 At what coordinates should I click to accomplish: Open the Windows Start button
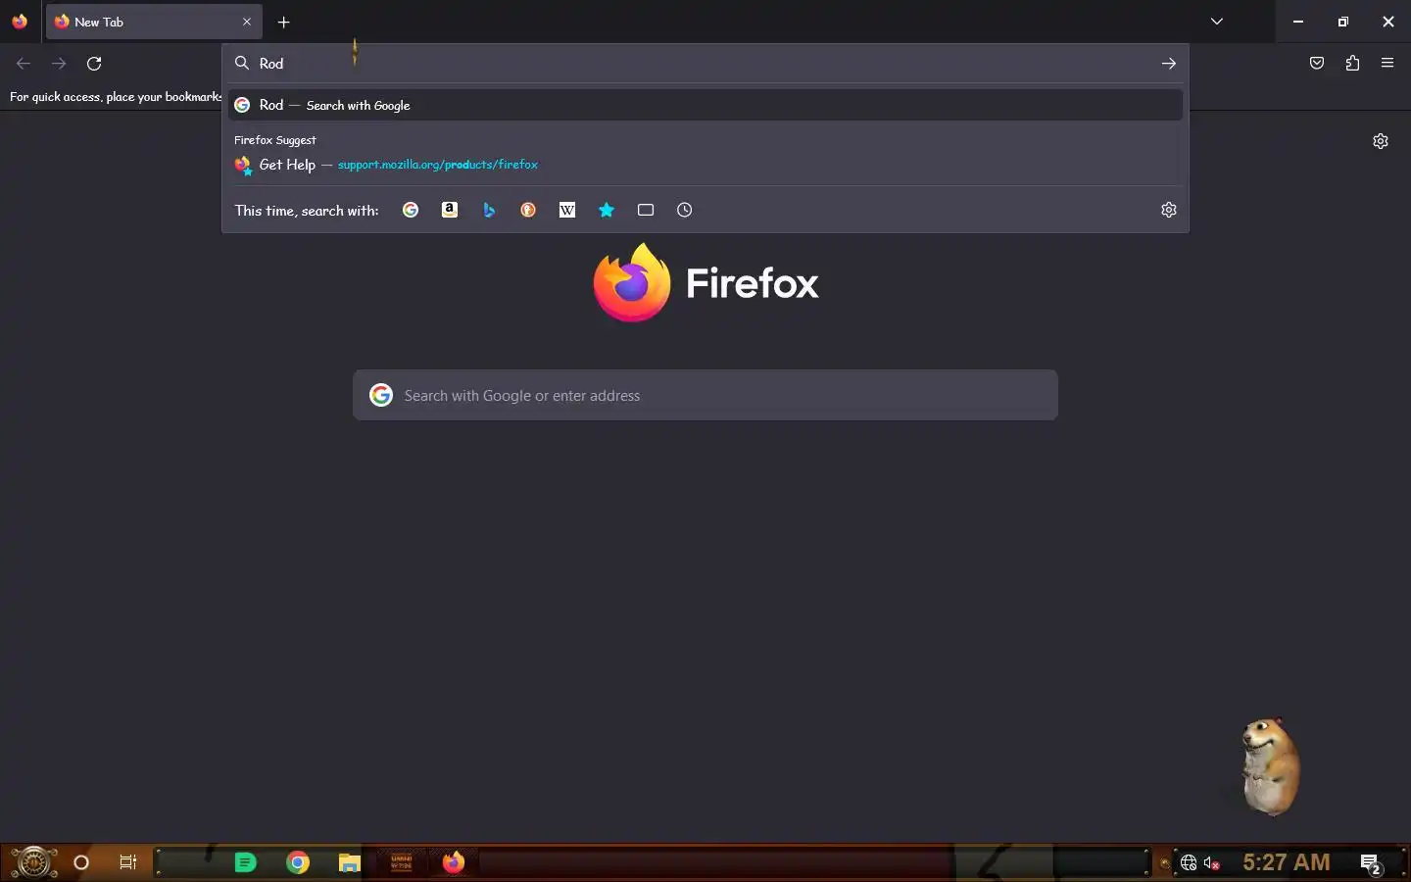[33, 862]
